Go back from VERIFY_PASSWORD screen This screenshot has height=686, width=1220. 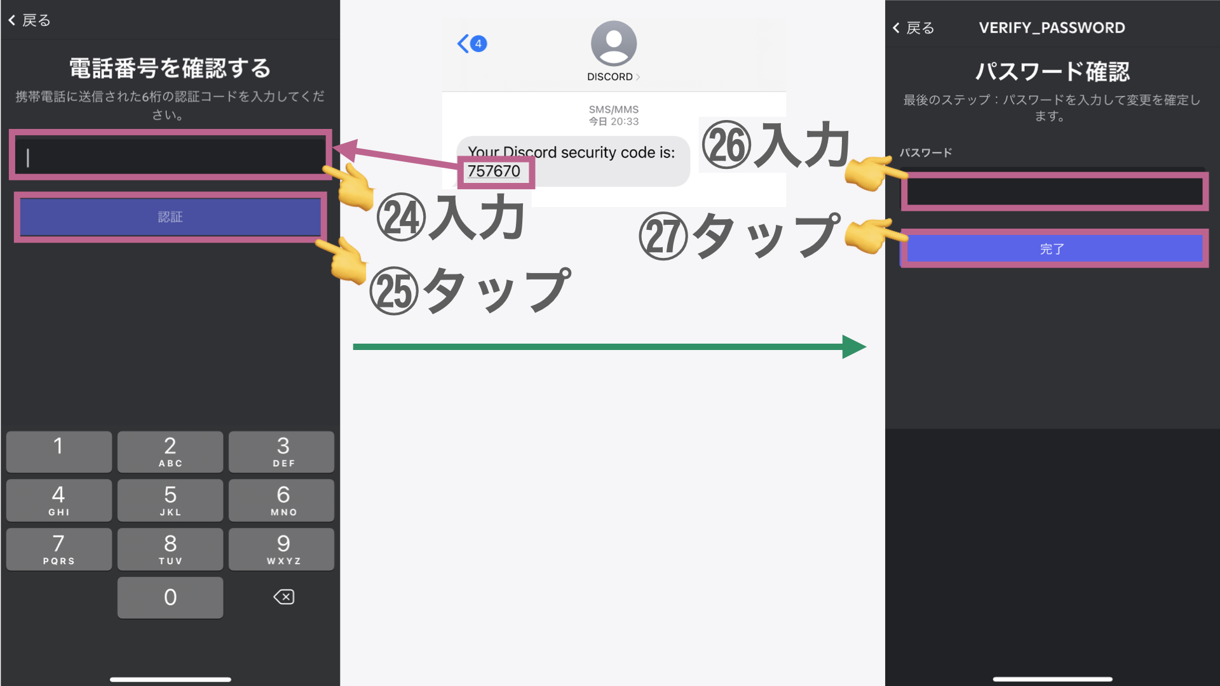pos(914,28)
